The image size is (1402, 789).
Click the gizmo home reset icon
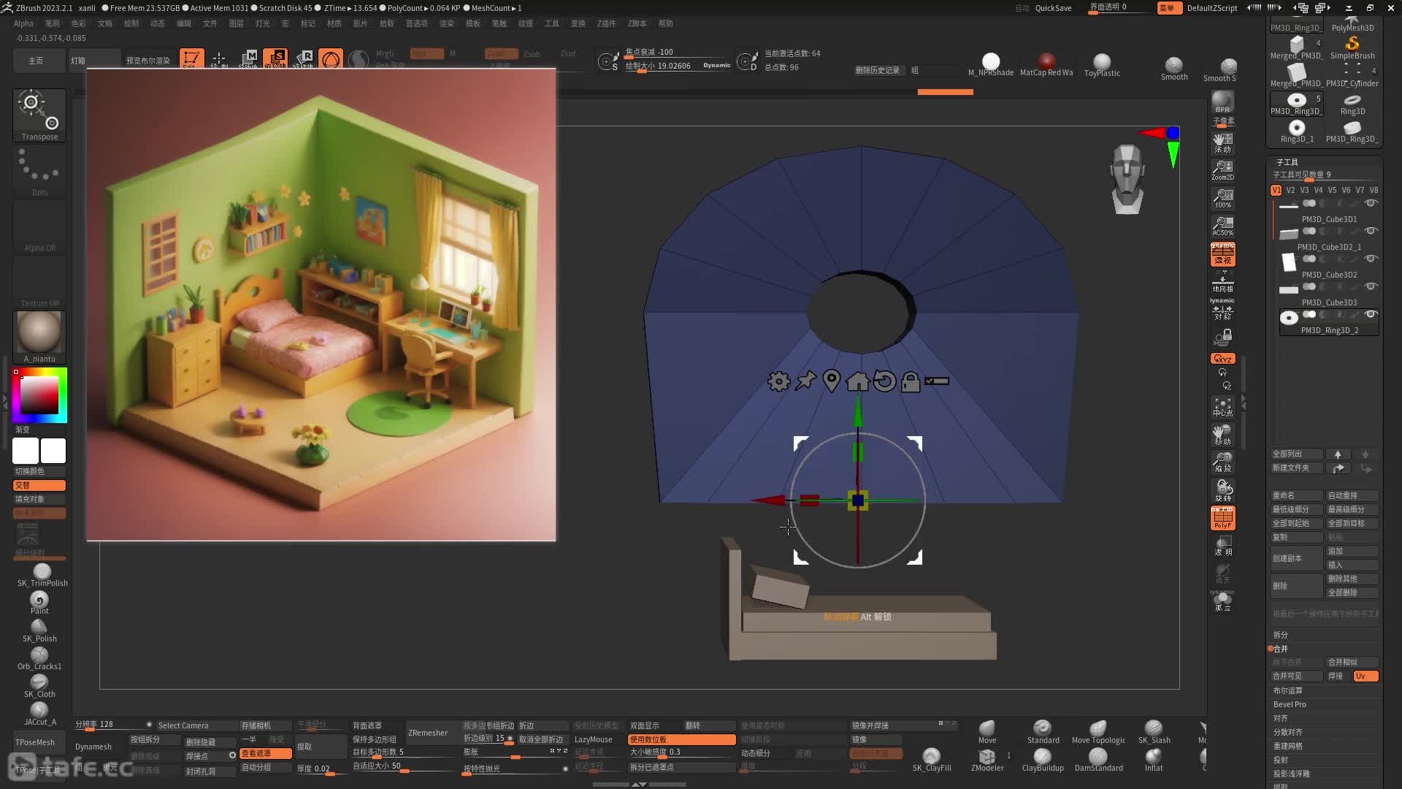pos(858,381)
